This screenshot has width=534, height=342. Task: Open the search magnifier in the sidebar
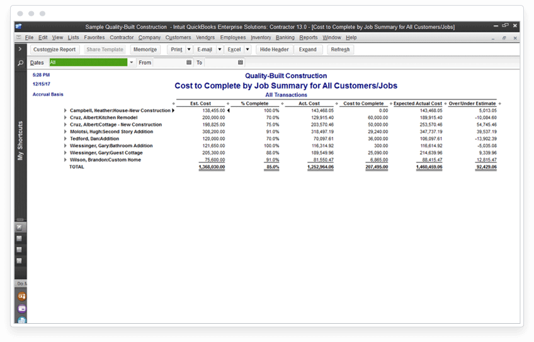(20, 63)
